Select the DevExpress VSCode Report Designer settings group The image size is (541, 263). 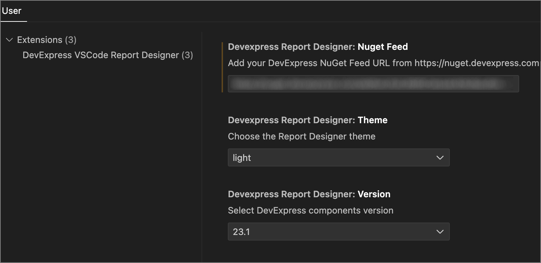click(x=108, y=55)
